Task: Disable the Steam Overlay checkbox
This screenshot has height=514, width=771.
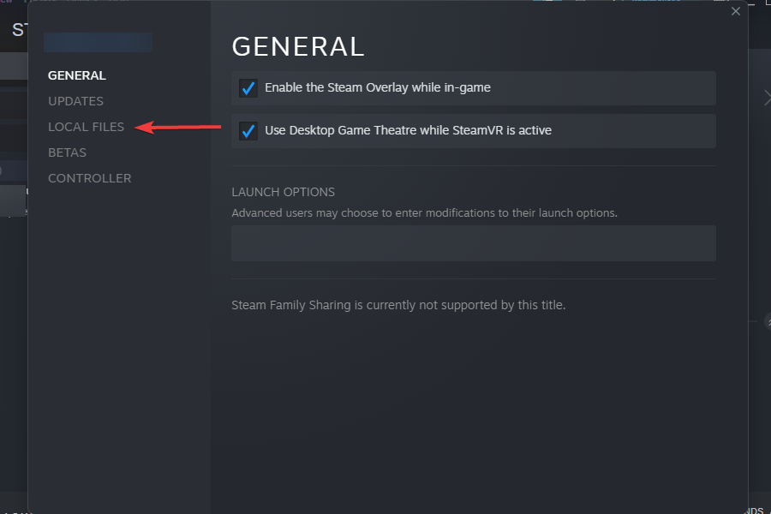Action: pos(248,88)
